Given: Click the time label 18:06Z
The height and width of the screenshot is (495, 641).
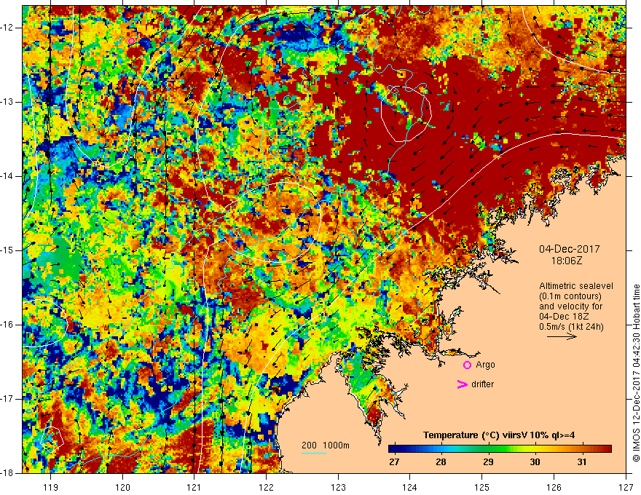Looking at the screenshot, I should coord(567,261).
